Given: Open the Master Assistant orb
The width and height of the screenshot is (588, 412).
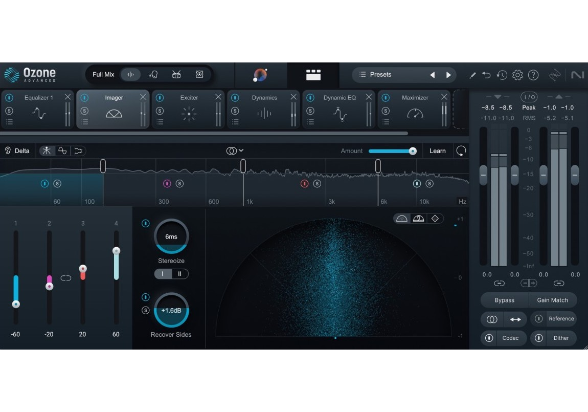Looking at the screenshot, I should [x=260, y=75].
